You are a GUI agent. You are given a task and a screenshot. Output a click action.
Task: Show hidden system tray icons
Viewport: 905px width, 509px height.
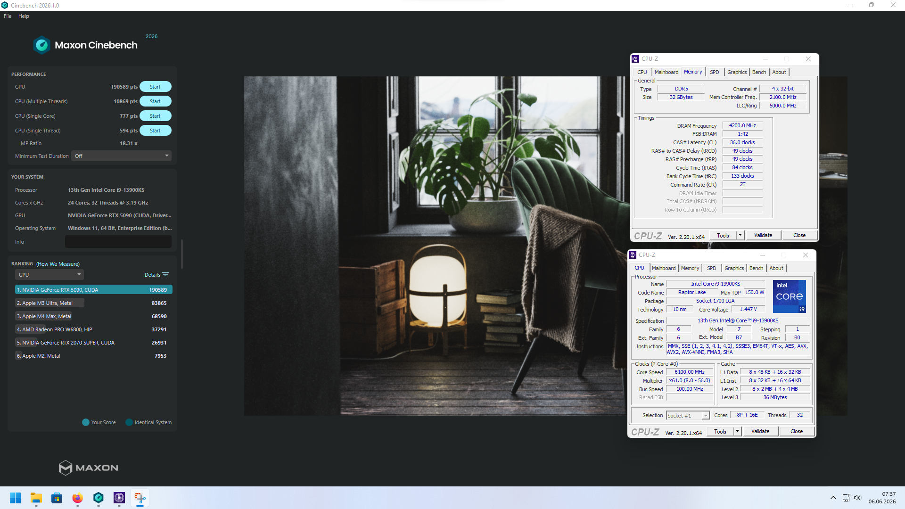point(833,498)
